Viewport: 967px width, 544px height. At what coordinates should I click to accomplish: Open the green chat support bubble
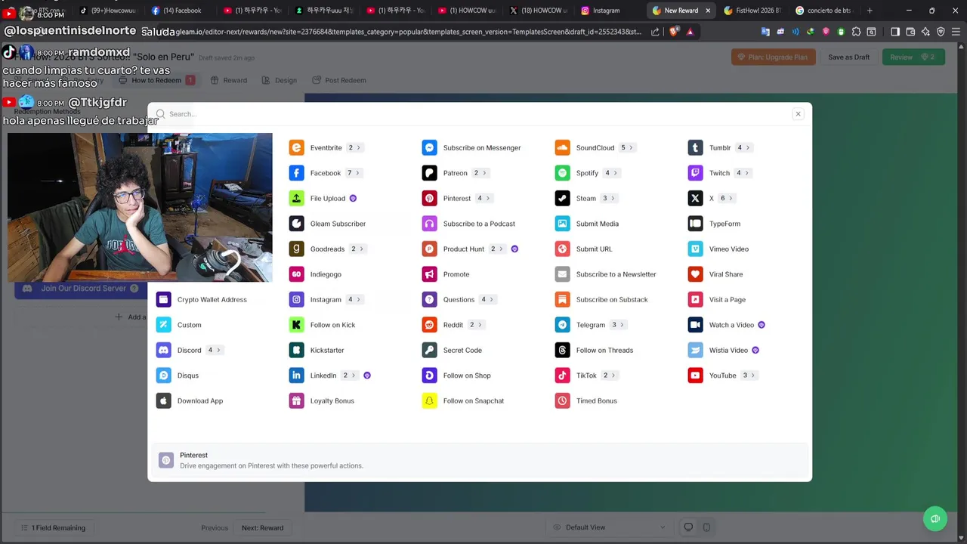pyautogui.click(x=935, y=518)
